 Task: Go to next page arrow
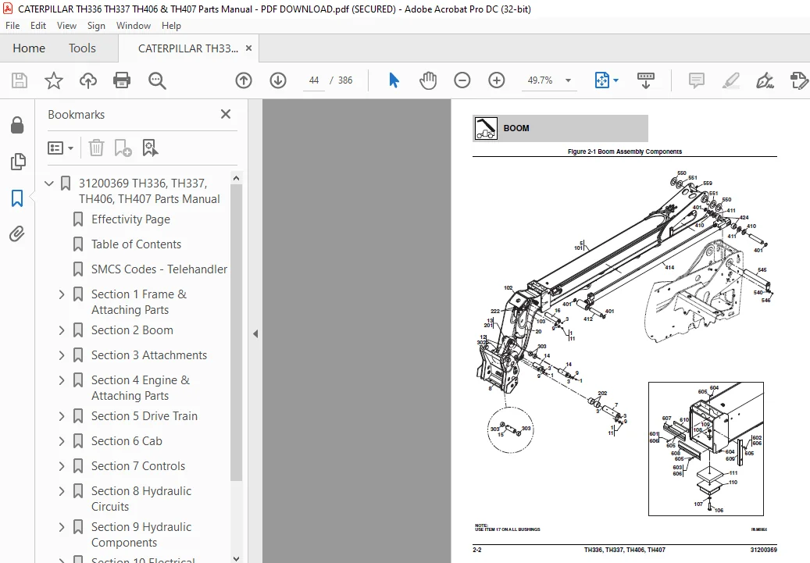tap(278, 80)
